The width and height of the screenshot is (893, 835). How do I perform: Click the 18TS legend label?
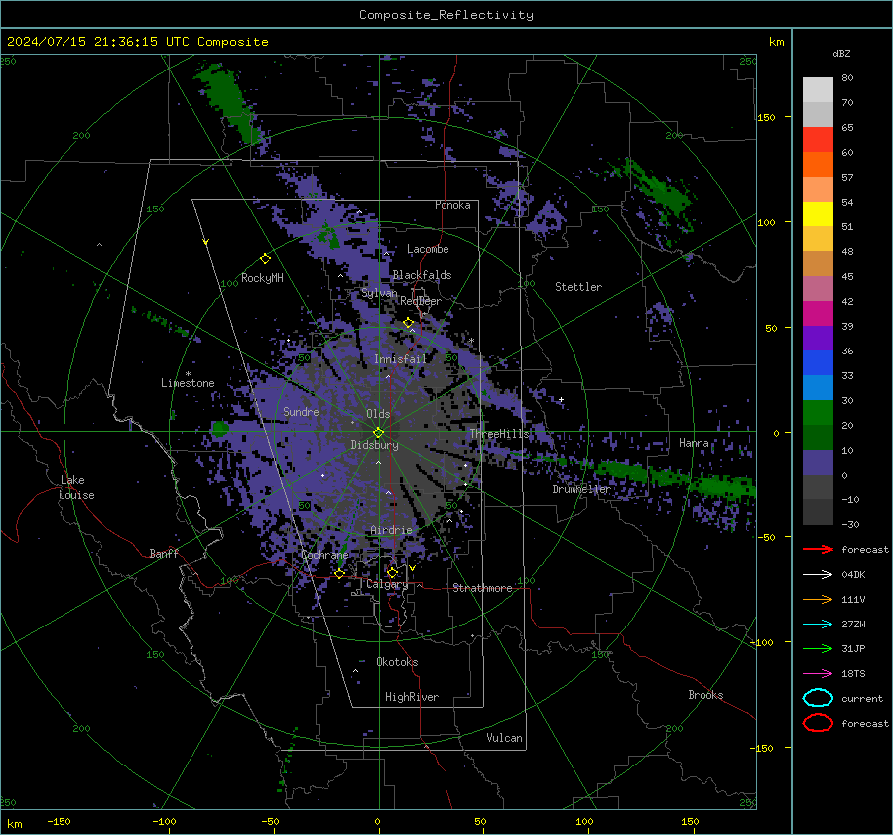coord(853,674)
